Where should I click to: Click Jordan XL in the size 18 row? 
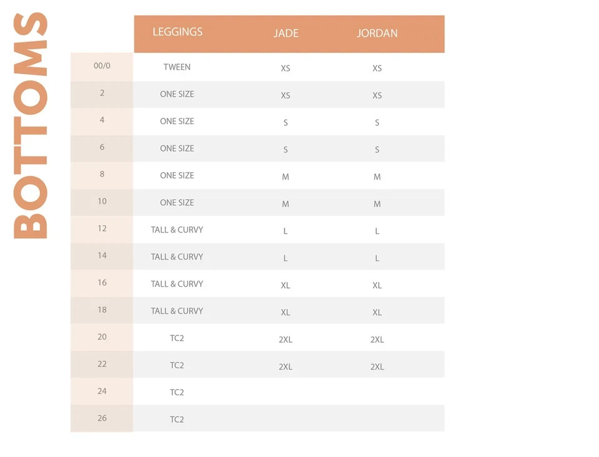pos(377,312)
